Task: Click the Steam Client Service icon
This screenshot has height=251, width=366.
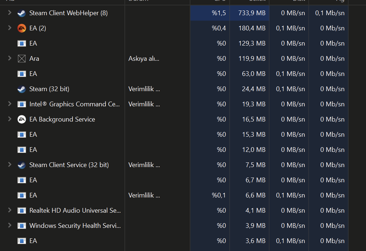Action: coord(21,165)
